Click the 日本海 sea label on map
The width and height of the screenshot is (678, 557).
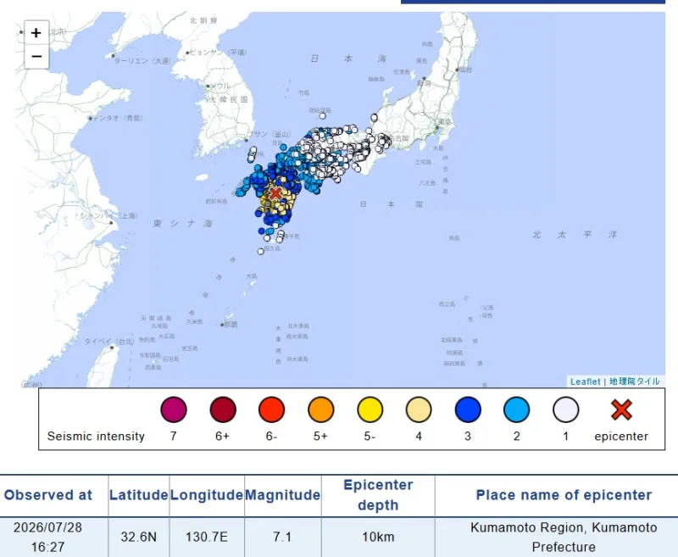[x=348, y=58]
